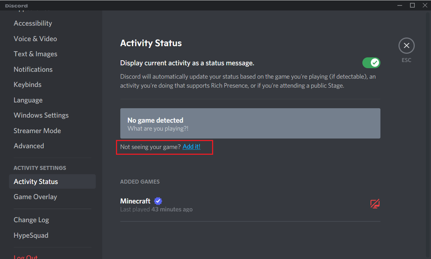Click the verified badge next to Minecraft

(x=158, y=201)
